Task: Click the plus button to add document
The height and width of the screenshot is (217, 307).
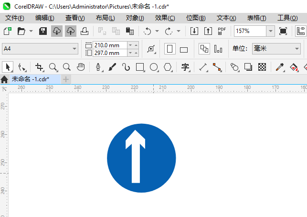Action: (66, 79)
